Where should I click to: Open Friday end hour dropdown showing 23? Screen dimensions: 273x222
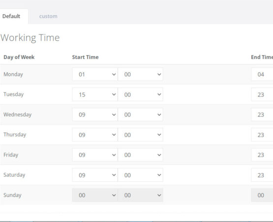point(262,155)
